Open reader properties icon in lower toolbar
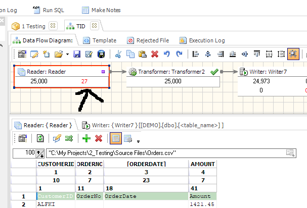 click(x=23, y=138)
